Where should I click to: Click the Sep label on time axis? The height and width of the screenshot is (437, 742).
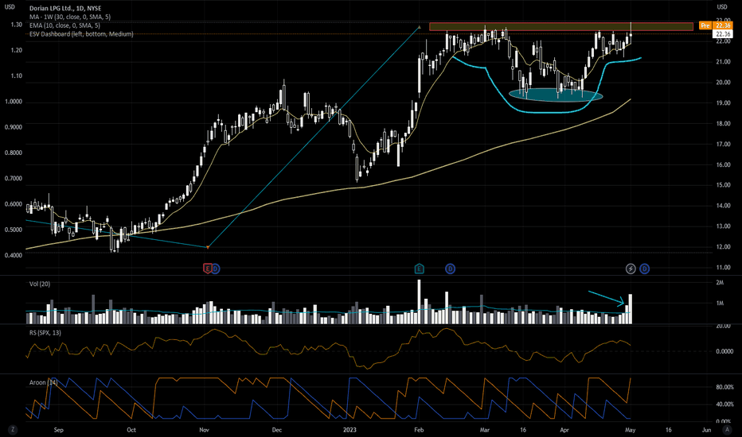pos(59,430)
